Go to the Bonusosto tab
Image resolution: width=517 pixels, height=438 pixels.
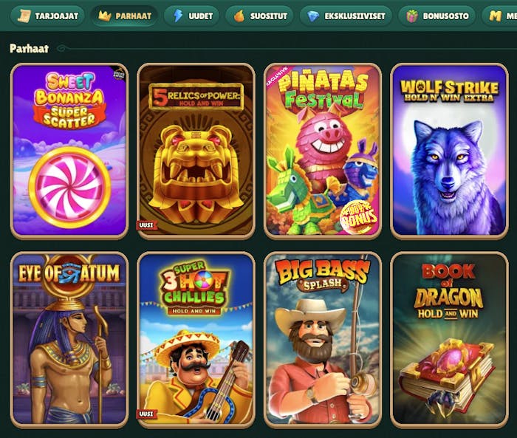coord(437,16)
